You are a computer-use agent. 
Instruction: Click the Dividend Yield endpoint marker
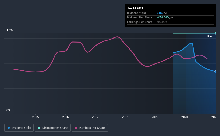coord(215,72)
